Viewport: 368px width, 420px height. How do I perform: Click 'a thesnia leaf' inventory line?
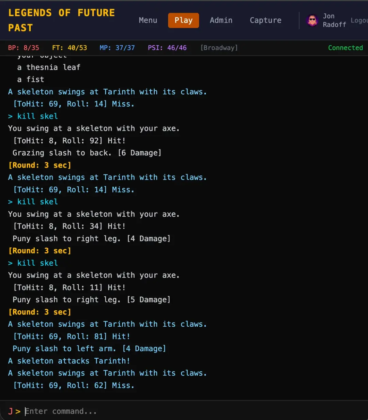tap(49, 67)
